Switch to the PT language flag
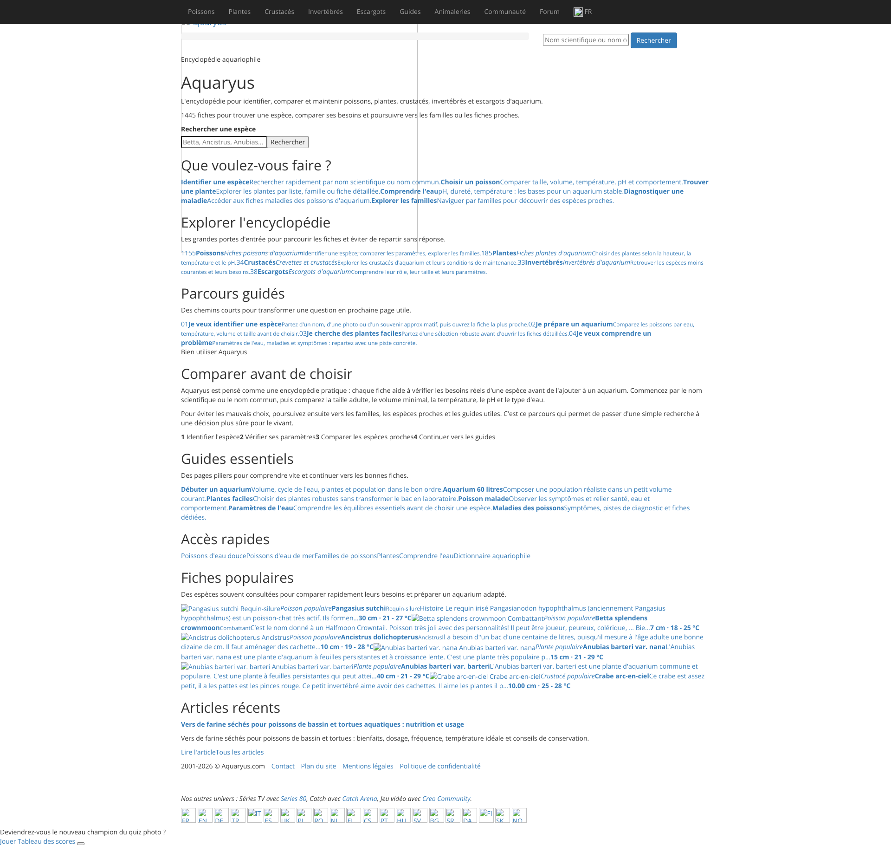This screenshot has height=846, width=891. [x=387, y=815]
